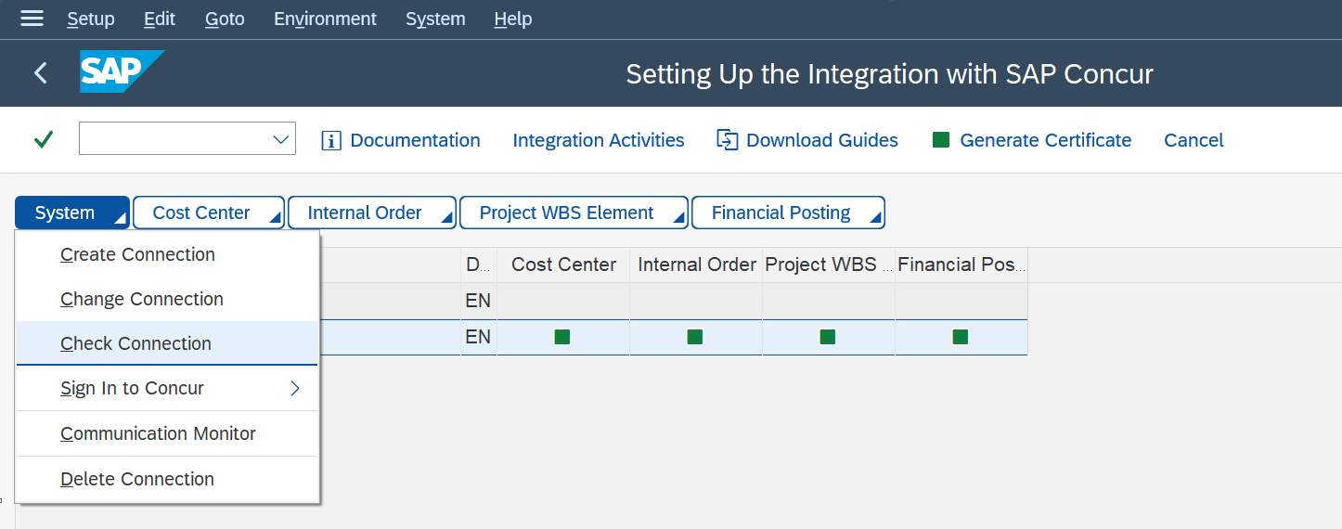Open the hamburger menu icon

click(x=32, y=19)
